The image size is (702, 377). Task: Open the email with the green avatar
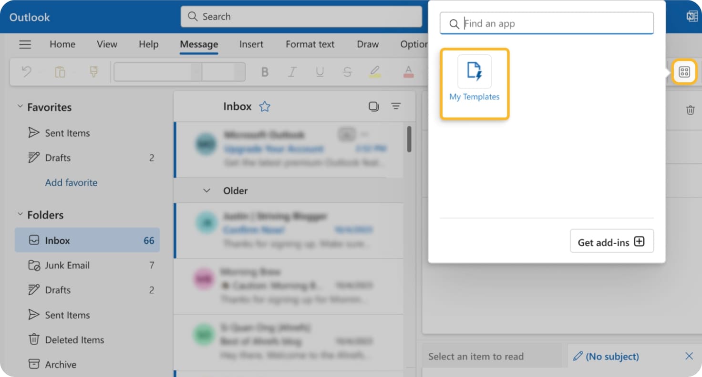(289, 342)
